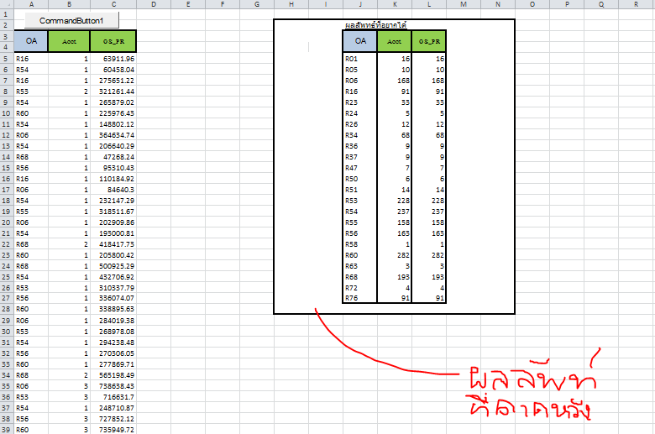Click cell with value 735949.72
Screen dimensions: 655x434
tap(113, 428)
